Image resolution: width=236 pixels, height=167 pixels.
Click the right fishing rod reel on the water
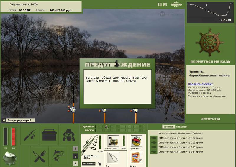pos(135,111)
